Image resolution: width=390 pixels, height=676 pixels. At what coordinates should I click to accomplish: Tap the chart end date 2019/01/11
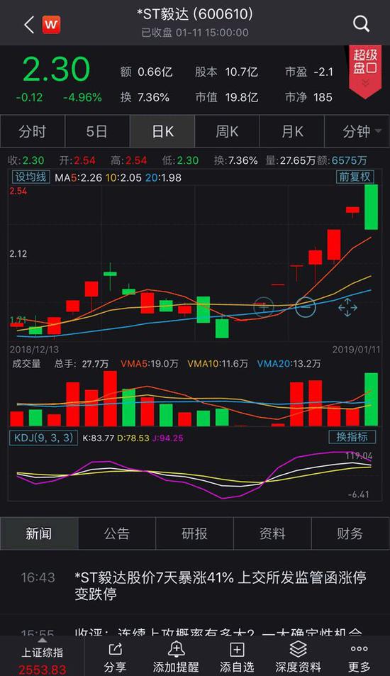pyautogui.click(x=356, y=349)
